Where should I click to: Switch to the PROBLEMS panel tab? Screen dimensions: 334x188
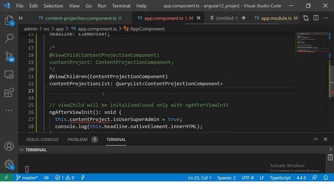tap(78, 139)
